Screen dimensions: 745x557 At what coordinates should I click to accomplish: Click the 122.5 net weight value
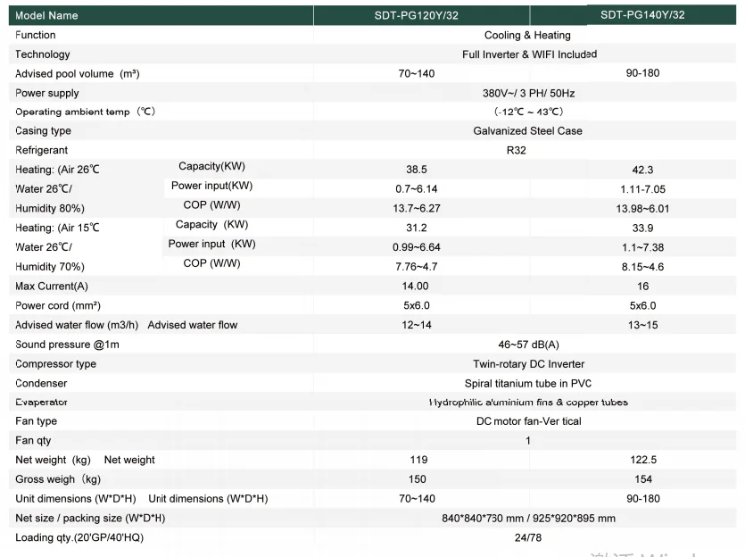642,461
